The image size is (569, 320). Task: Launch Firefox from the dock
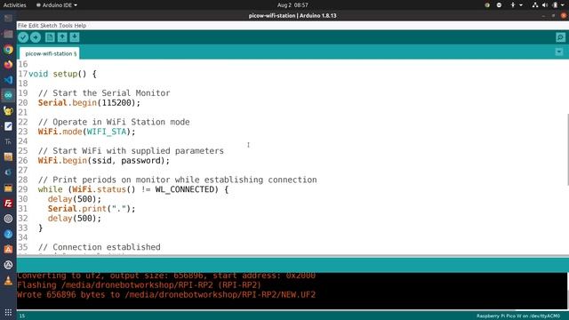(x=8, y=65)
